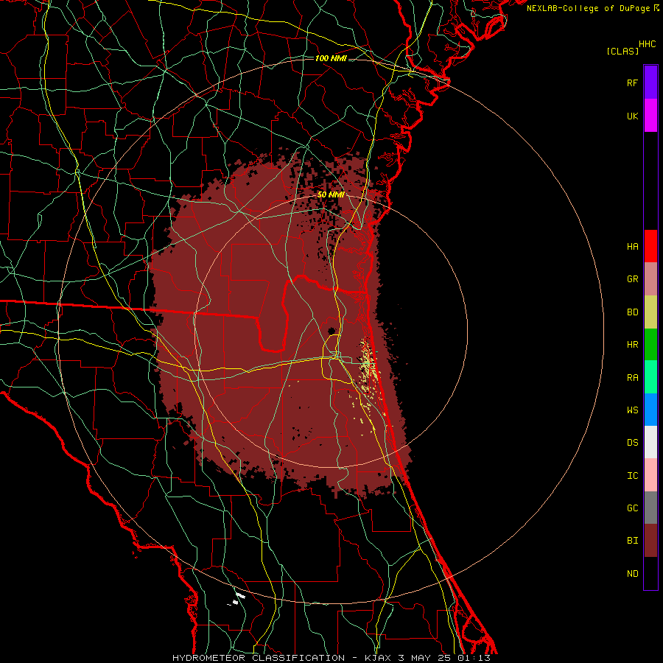Screen dimensions: 663x663
Task: Click the DS legend label
Action: click(632, 443)
